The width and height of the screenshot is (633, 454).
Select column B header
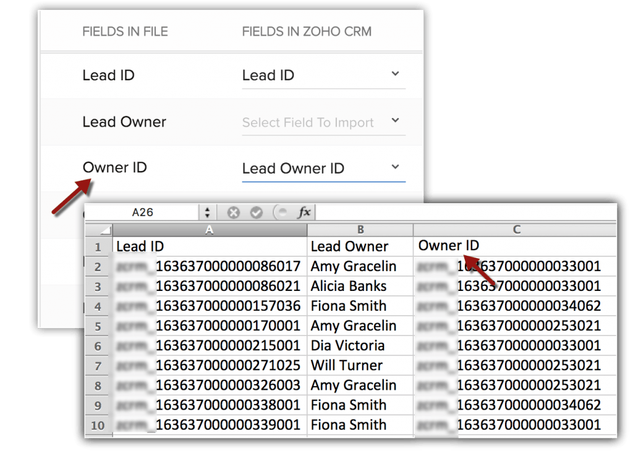tap(360, 230)
